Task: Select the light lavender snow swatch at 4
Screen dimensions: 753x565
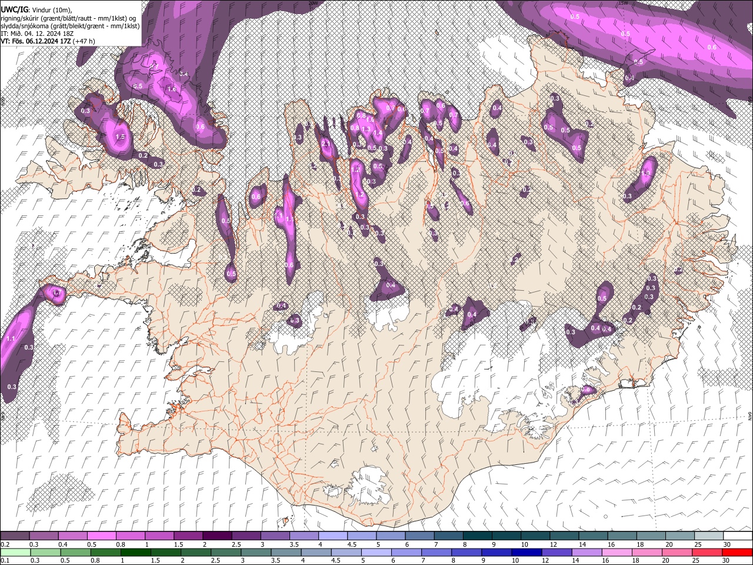Action: click(x=332, y=536)
